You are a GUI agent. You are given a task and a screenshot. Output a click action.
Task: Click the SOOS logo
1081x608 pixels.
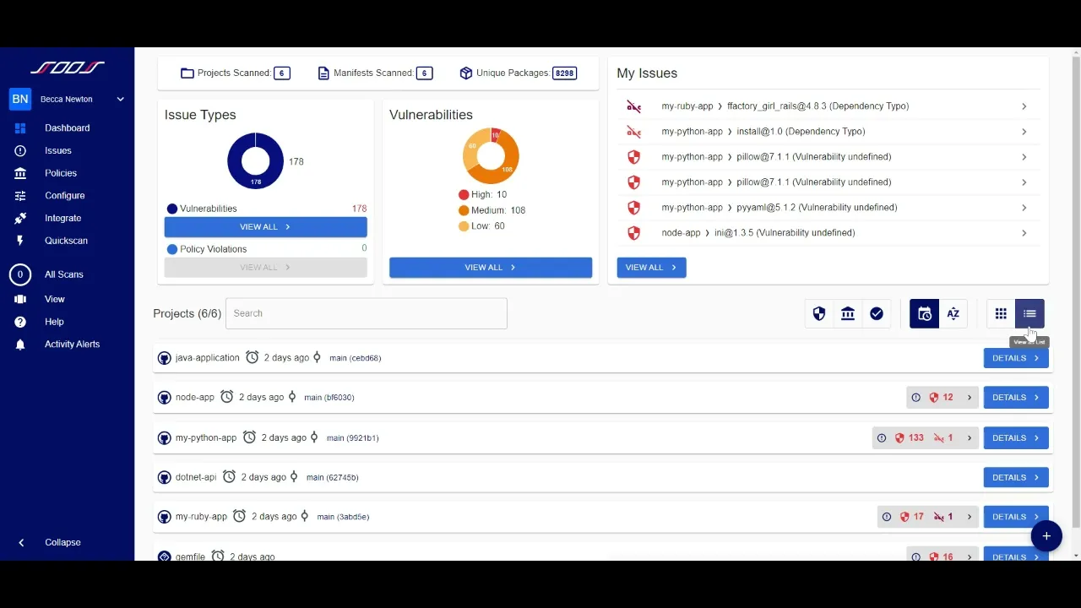point(68,68)
